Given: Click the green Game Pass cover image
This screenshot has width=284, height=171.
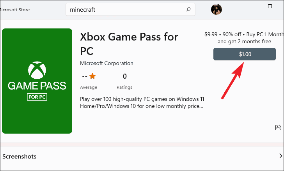Looking at the screenshot, I should coord(37,81).
